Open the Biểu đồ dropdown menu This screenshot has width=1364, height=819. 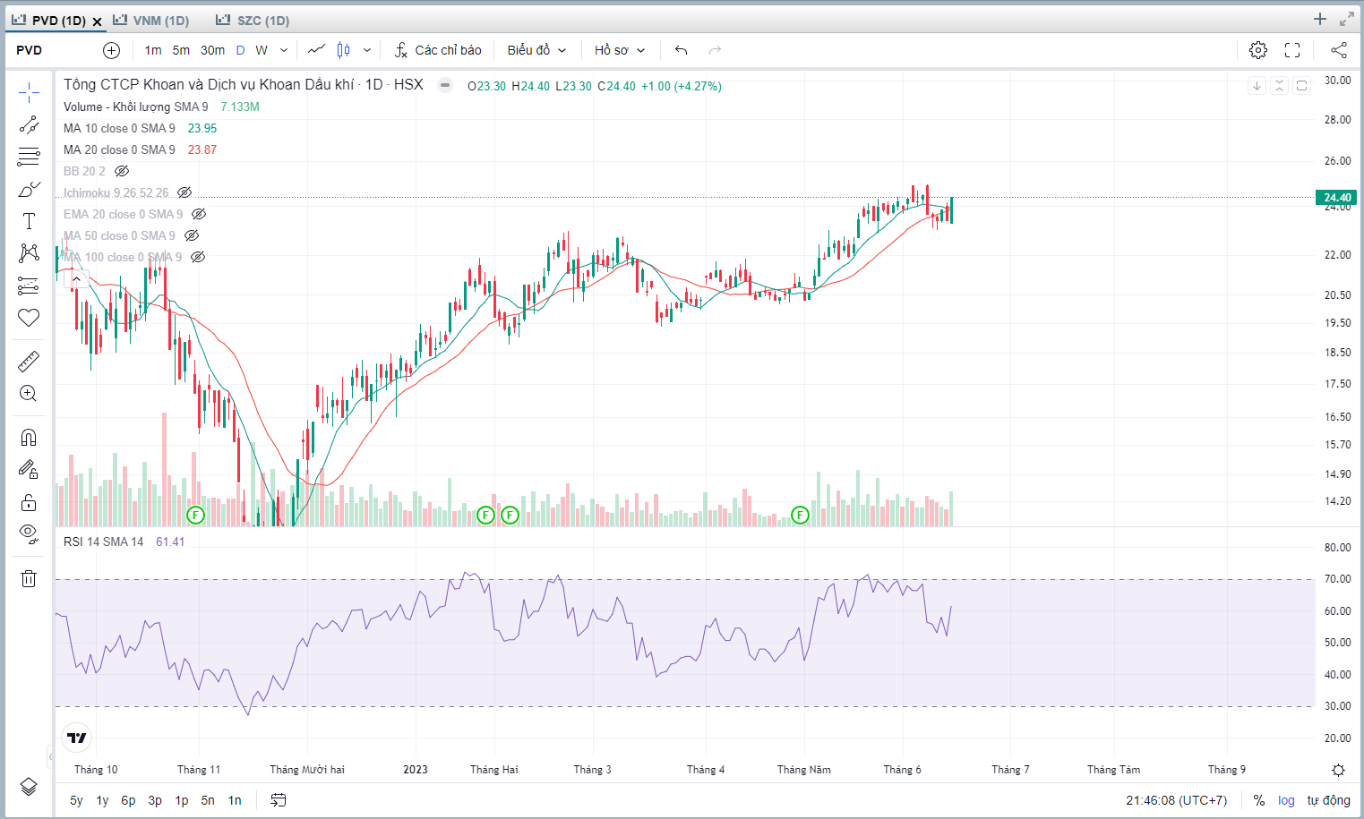[536, 50]
